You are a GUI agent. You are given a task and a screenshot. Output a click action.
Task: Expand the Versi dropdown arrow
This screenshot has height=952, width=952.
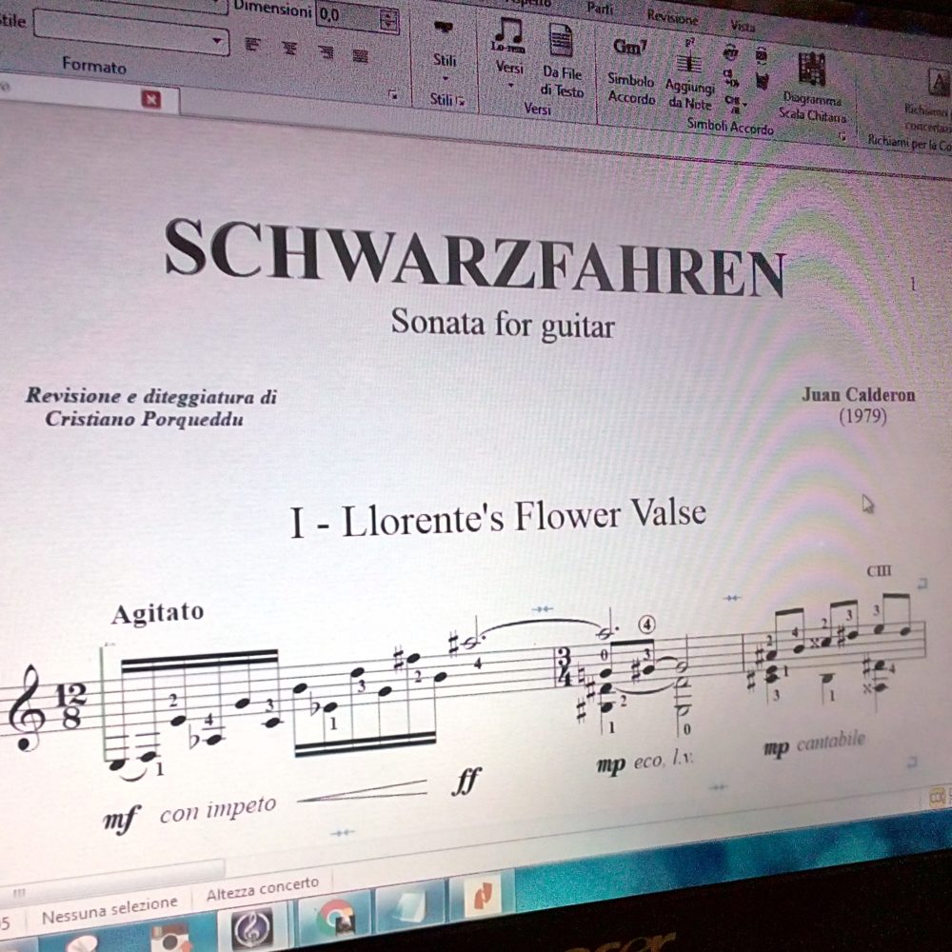pos(510,85)
